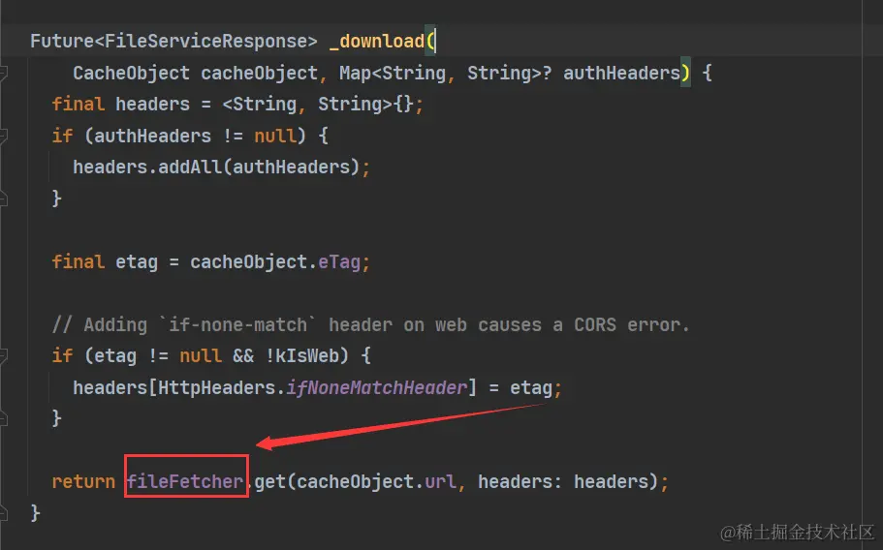Collapse the if (etag != null) block fold marker
The image size is (883, 550).
tap(2, 355)
